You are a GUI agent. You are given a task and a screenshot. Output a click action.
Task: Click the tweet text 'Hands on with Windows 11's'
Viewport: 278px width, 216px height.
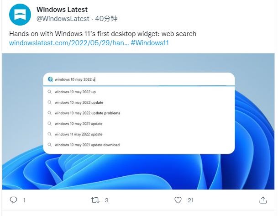(x=59, y=34)
